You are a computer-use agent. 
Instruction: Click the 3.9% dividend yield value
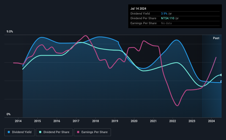pyautogui.click(x=164, y=14)
